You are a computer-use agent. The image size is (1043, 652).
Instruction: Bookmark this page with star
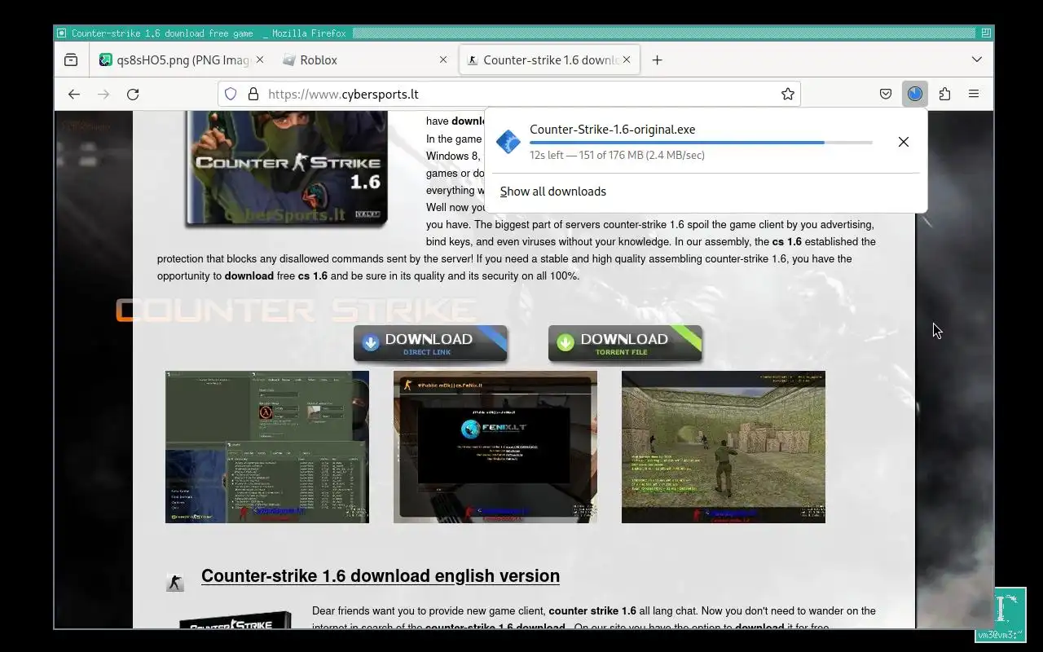787,94
